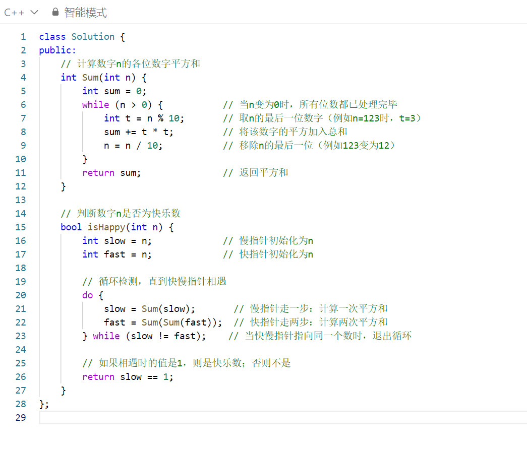Toggle the 智能模式 smart mode label
527x450 pixels.
[85, 13]
